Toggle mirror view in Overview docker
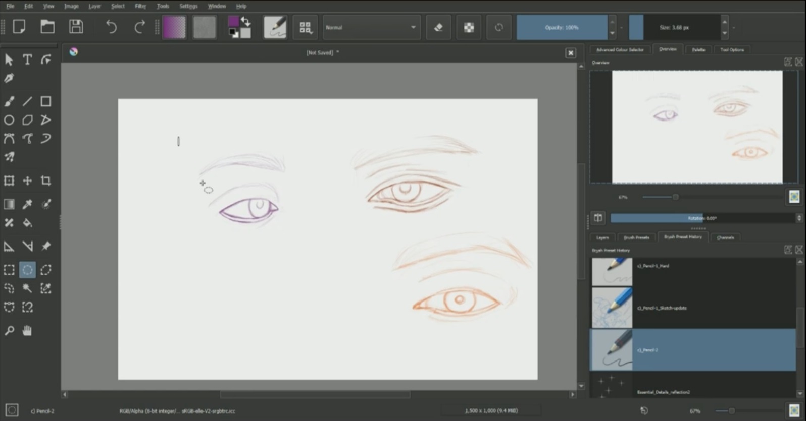 tap(598, 218)
